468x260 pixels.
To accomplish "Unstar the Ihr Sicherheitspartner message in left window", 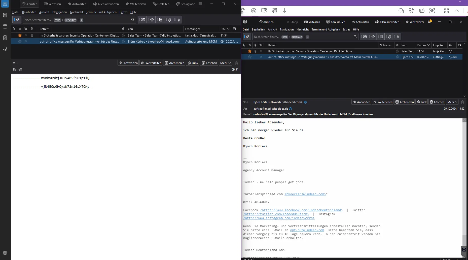I will coord(20,35).
